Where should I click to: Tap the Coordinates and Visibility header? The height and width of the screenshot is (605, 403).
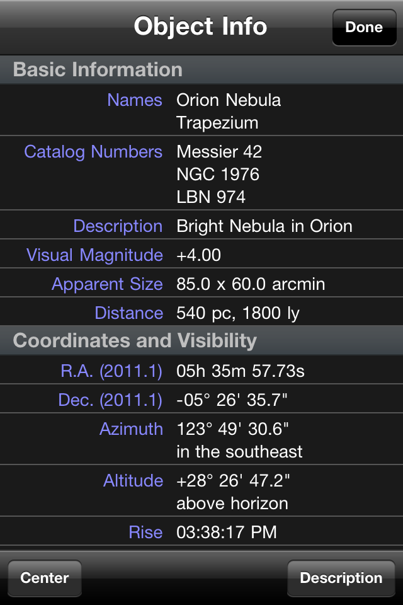tap(135, 341)
